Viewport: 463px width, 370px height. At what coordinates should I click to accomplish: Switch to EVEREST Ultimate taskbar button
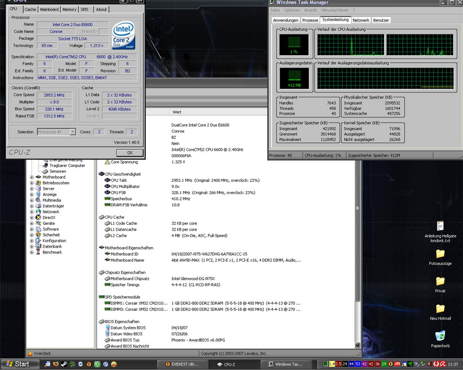[183, 364]
